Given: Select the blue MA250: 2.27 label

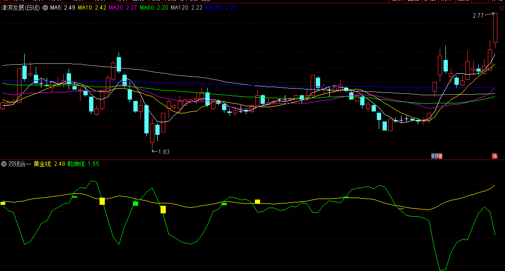Looking at the screenshot, I should click(221, 8).
